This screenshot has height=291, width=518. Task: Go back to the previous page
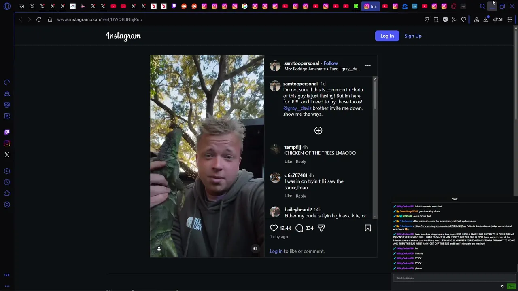(21, 19)
